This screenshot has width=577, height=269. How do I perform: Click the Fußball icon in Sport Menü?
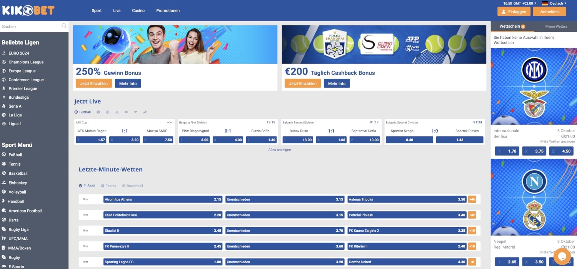(4, 154)
